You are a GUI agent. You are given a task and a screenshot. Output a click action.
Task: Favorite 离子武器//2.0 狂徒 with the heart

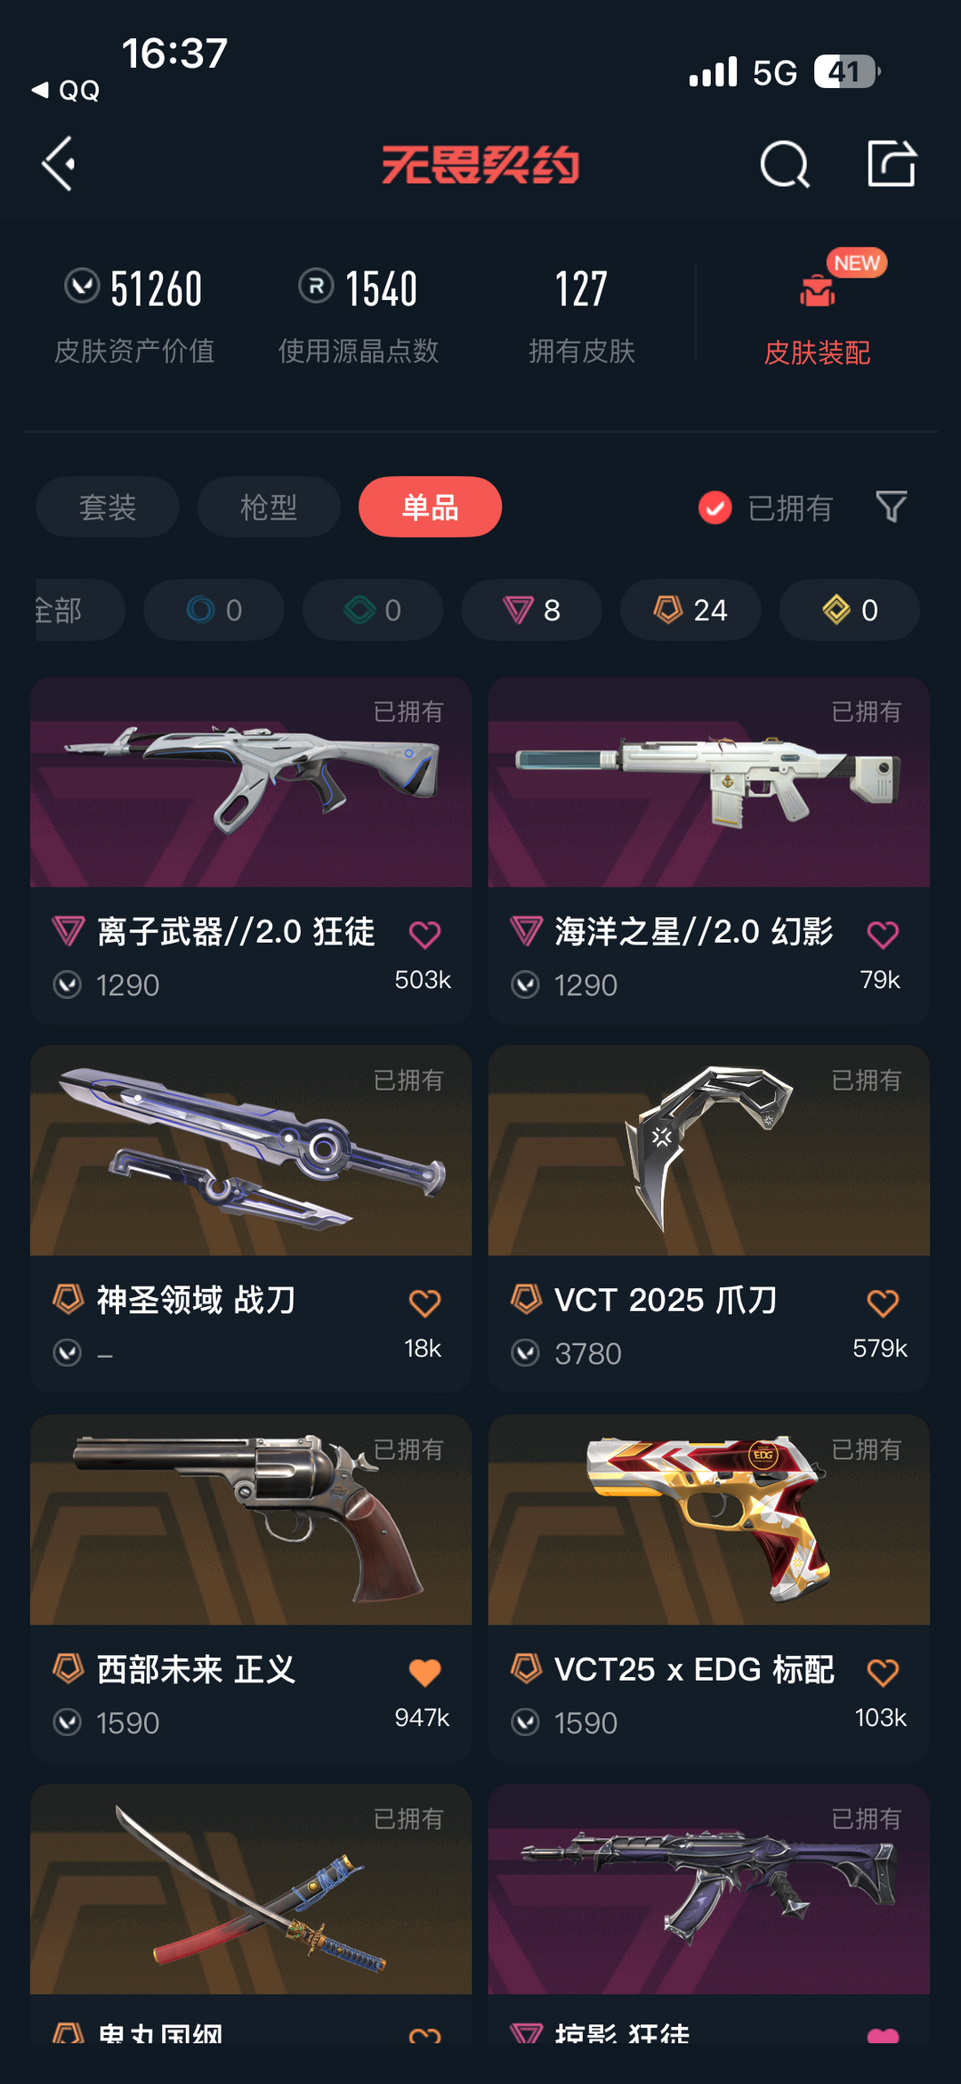coord(424,934)
